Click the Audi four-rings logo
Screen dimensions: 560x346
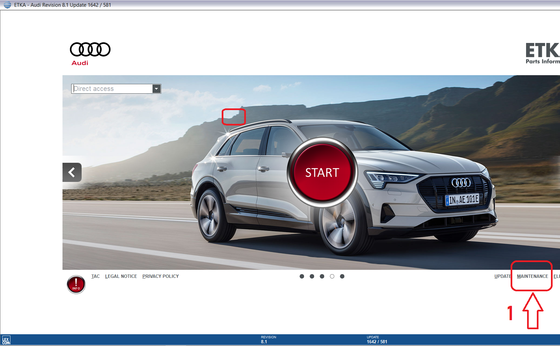pyautogui.click(x=90, y=50)
